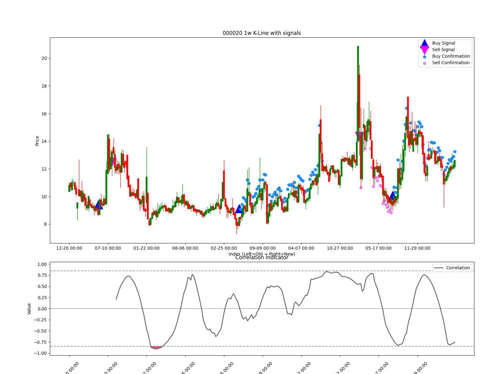Screen dimensions: 499x374
Task: Click the 'Index (Left=Old → Right=New)' axis label
Action: point(262,254)
